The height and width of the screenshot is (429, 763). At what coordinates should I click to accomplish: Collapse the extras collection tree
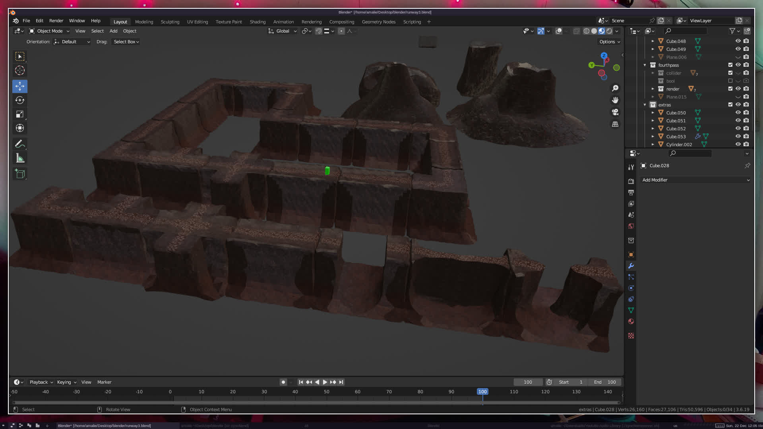click(645, 105)
